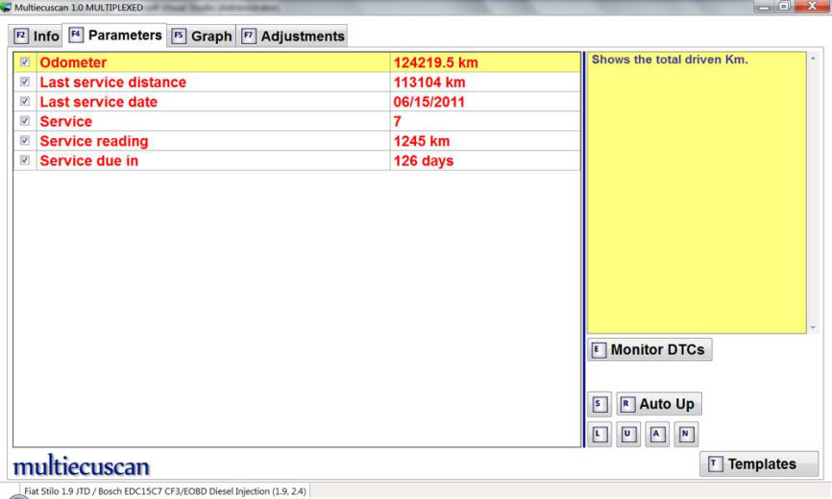Uncheck the Odometer checkbox
The width and height of the screenshot is (832, 499).
pyautogui.click(x=25, y=63)
